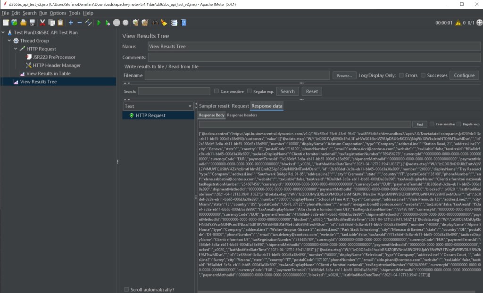Open the Help question mark icon
Viewport: 483px width, 293px height.
(183, 22)
